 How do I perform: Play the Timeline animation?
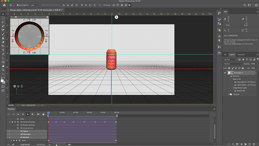tap(18, 114)
